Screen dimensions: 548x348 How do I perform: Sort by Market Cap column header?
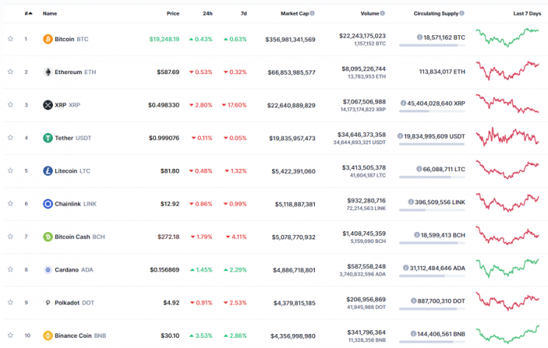(x=295, y=13)
